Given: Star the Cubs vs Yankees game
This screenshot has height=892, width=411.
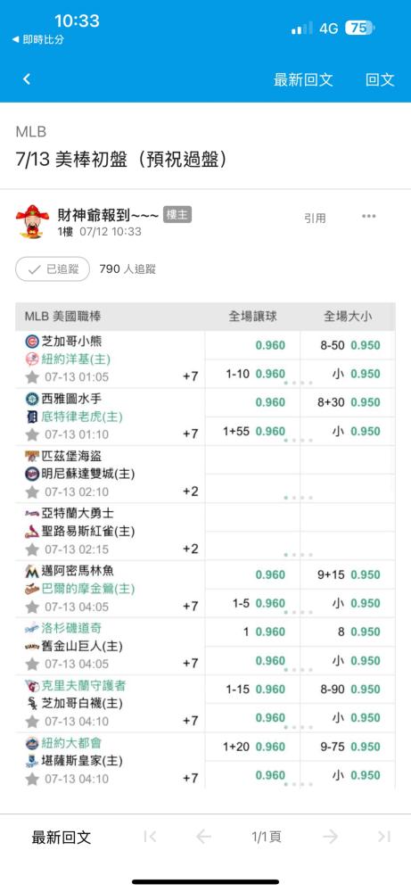Looking at the screenshot, I should 32,377.
